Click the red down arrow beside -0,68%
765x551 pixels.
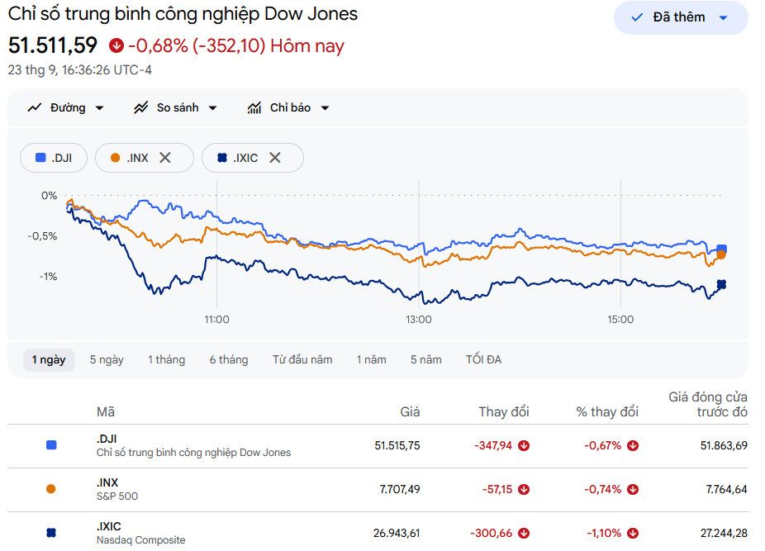(116, 45)
